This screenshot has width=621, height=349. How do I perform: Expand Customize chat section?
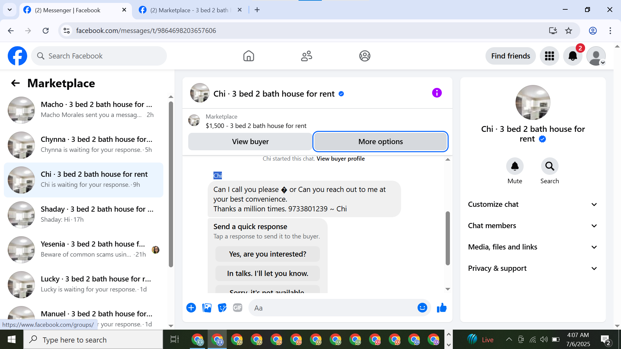pyautogui.click(x=533, y=204)
